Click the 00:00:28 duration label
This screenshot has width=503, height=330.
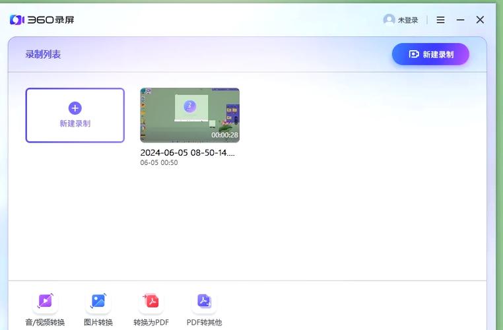(224, 135)
